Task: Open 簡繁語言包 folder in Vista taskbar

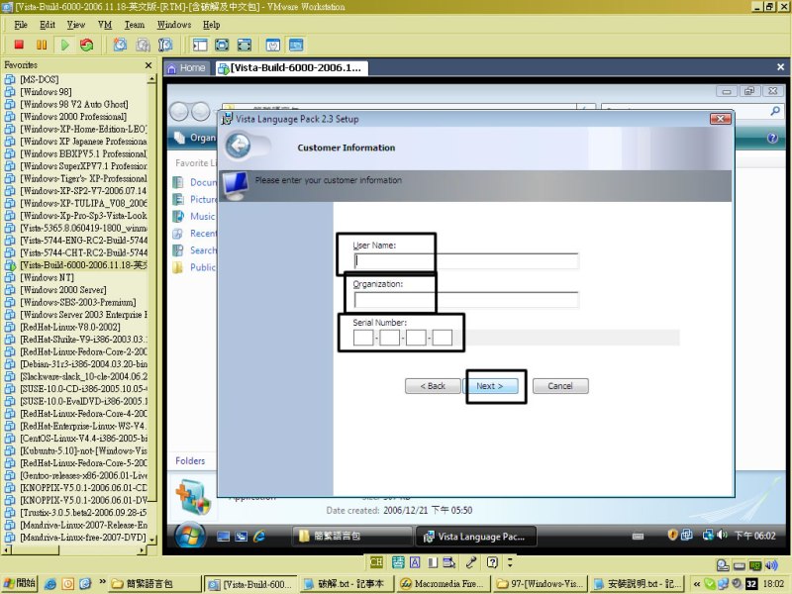Action: (351, 536)
